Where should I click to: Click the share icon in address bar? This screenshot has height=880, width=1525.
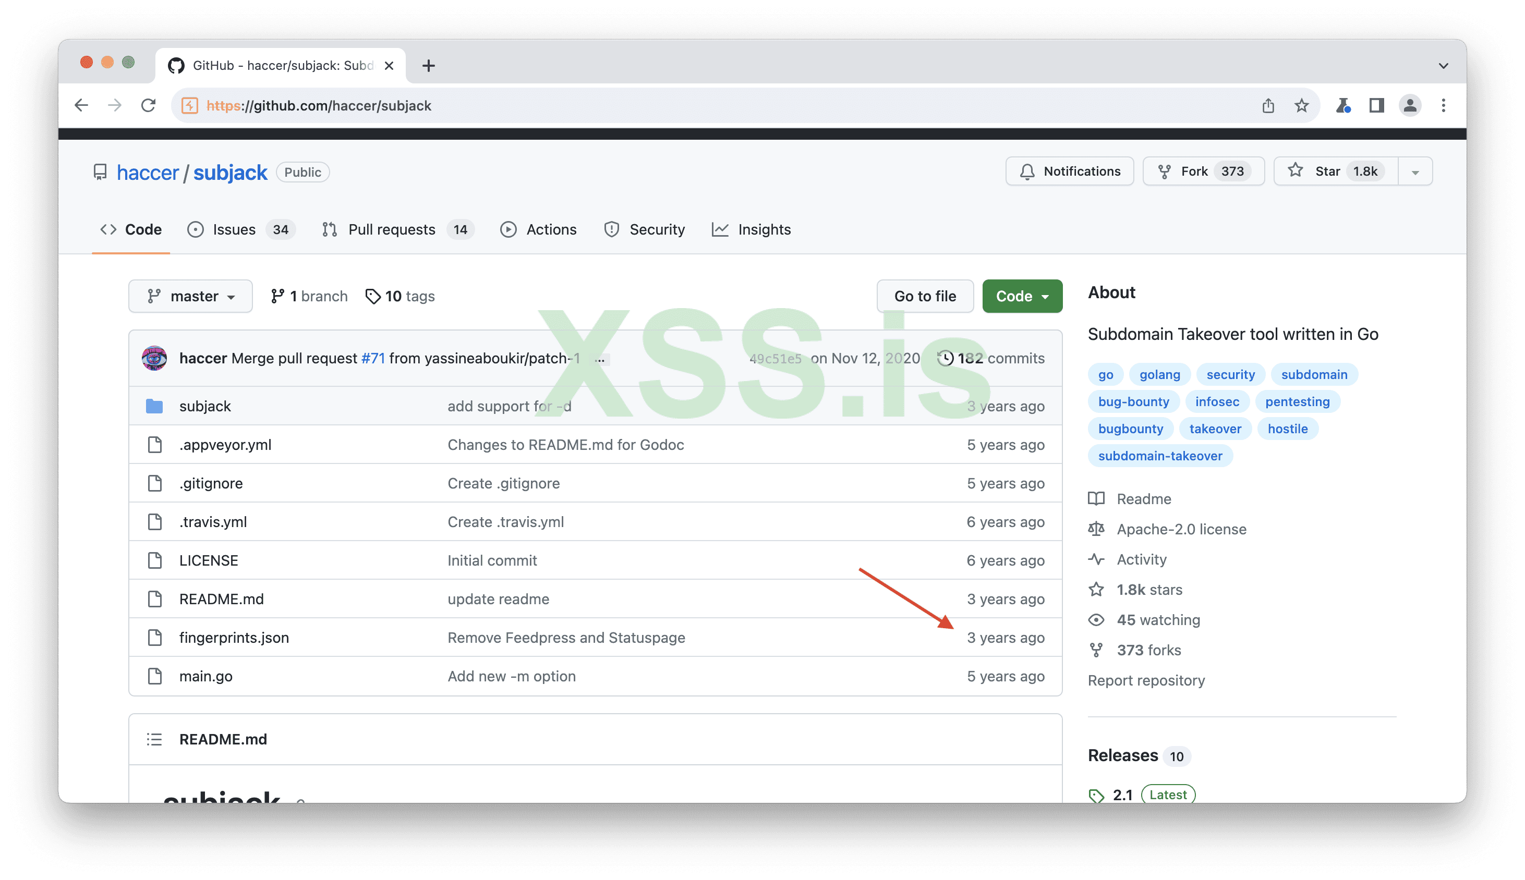click(x=1268, y=106)
